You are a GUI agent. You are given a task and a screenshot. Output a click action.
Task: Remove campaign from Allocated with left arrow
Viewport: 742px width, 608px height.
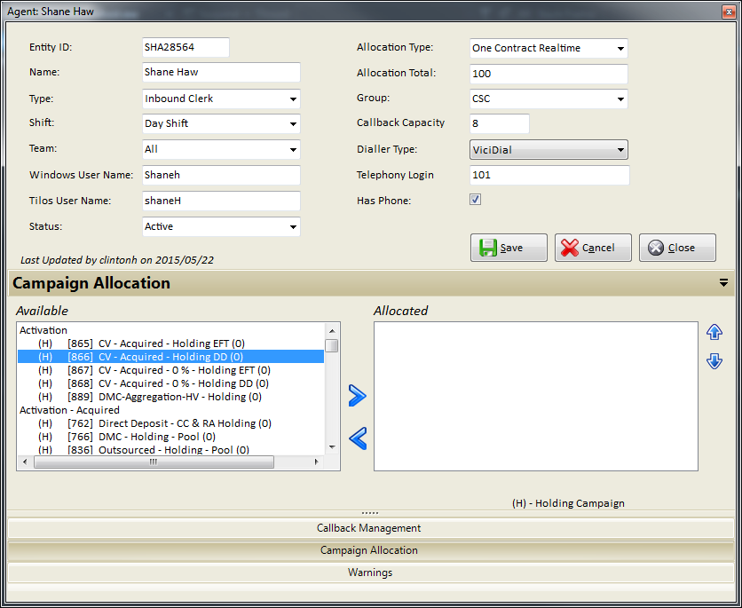point(358,438)
